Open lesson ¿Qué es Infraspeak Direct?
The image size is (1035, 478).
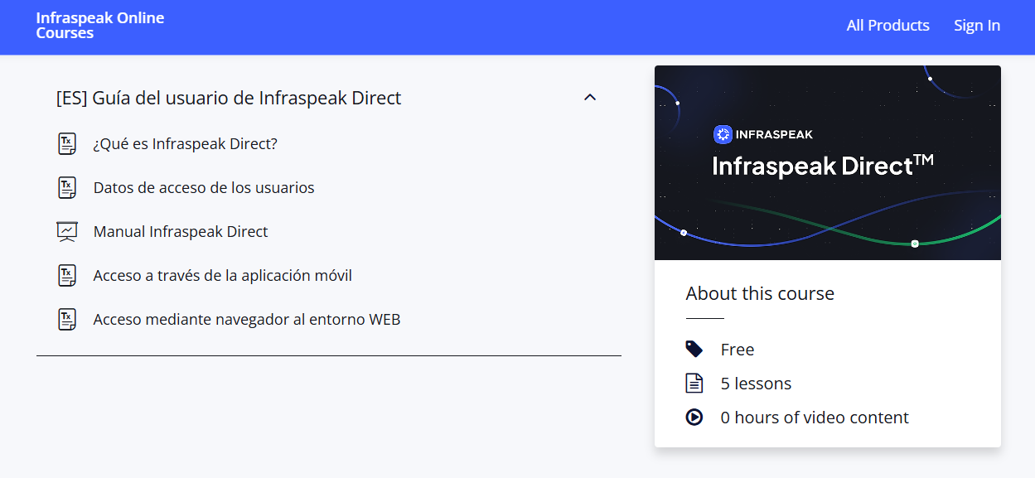pyautogui.click(x=186, y=144)
